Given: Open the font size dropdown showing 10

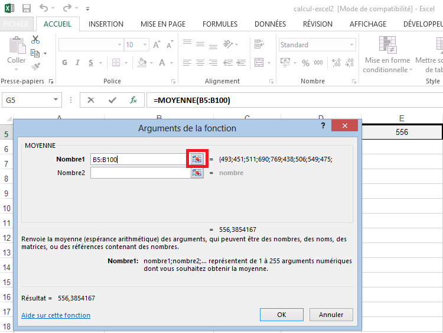Looking at the screenshot, I should click(145, 45).
